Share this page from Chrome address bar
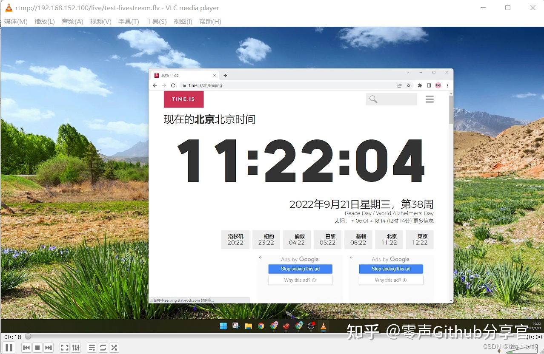This screenshot has height=354, width=544. [x=399, y=85]
